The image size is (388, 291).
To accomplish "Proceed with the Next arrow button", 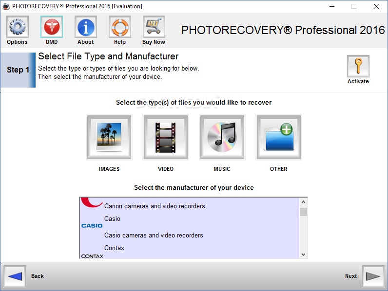I will [x=373, y=276].
